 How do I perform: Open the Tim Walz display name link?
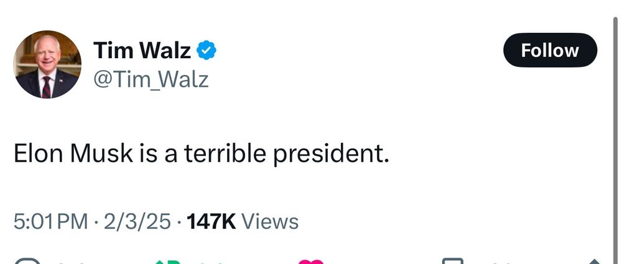pyautogui.click(x=142, y=50)
